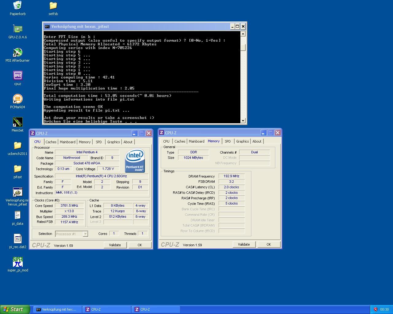Screen dimensions: 393x314
Task: Activate the second CPU-Z taskbar button
Action: (x=156, y=309)
